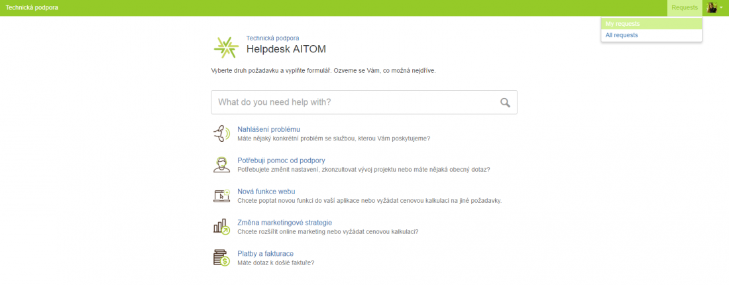The height and width of the screenshot is (285, 729).
Task: Toggle the Requests dropdown in top bar
Action: [x=685, y=7]
